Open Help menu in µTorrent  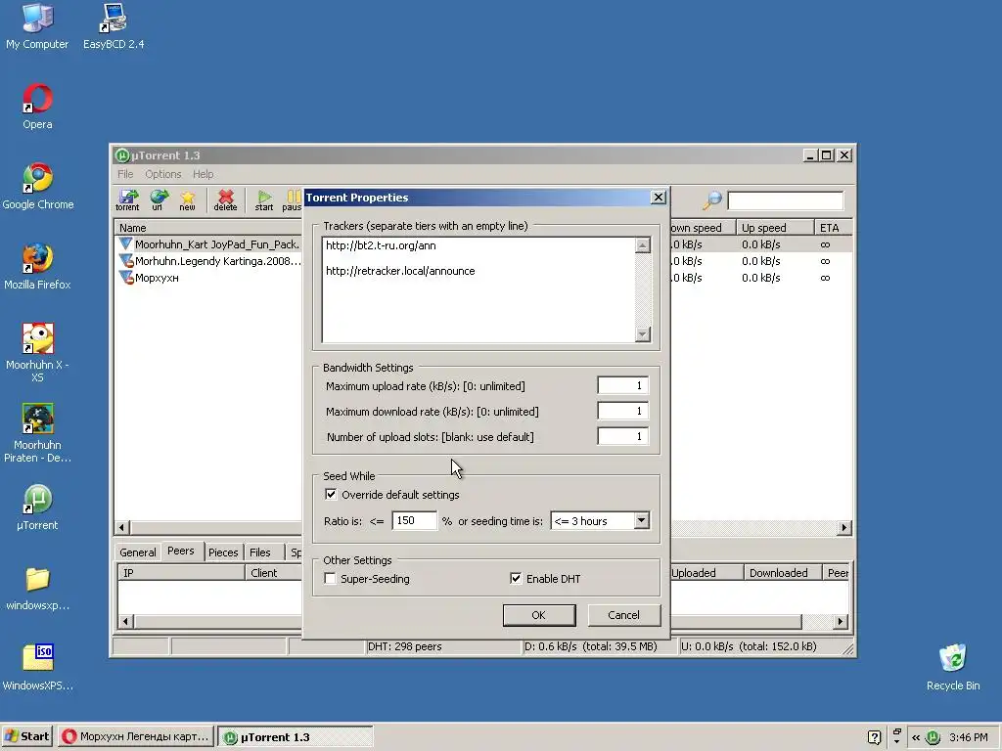tap(204, 174)
